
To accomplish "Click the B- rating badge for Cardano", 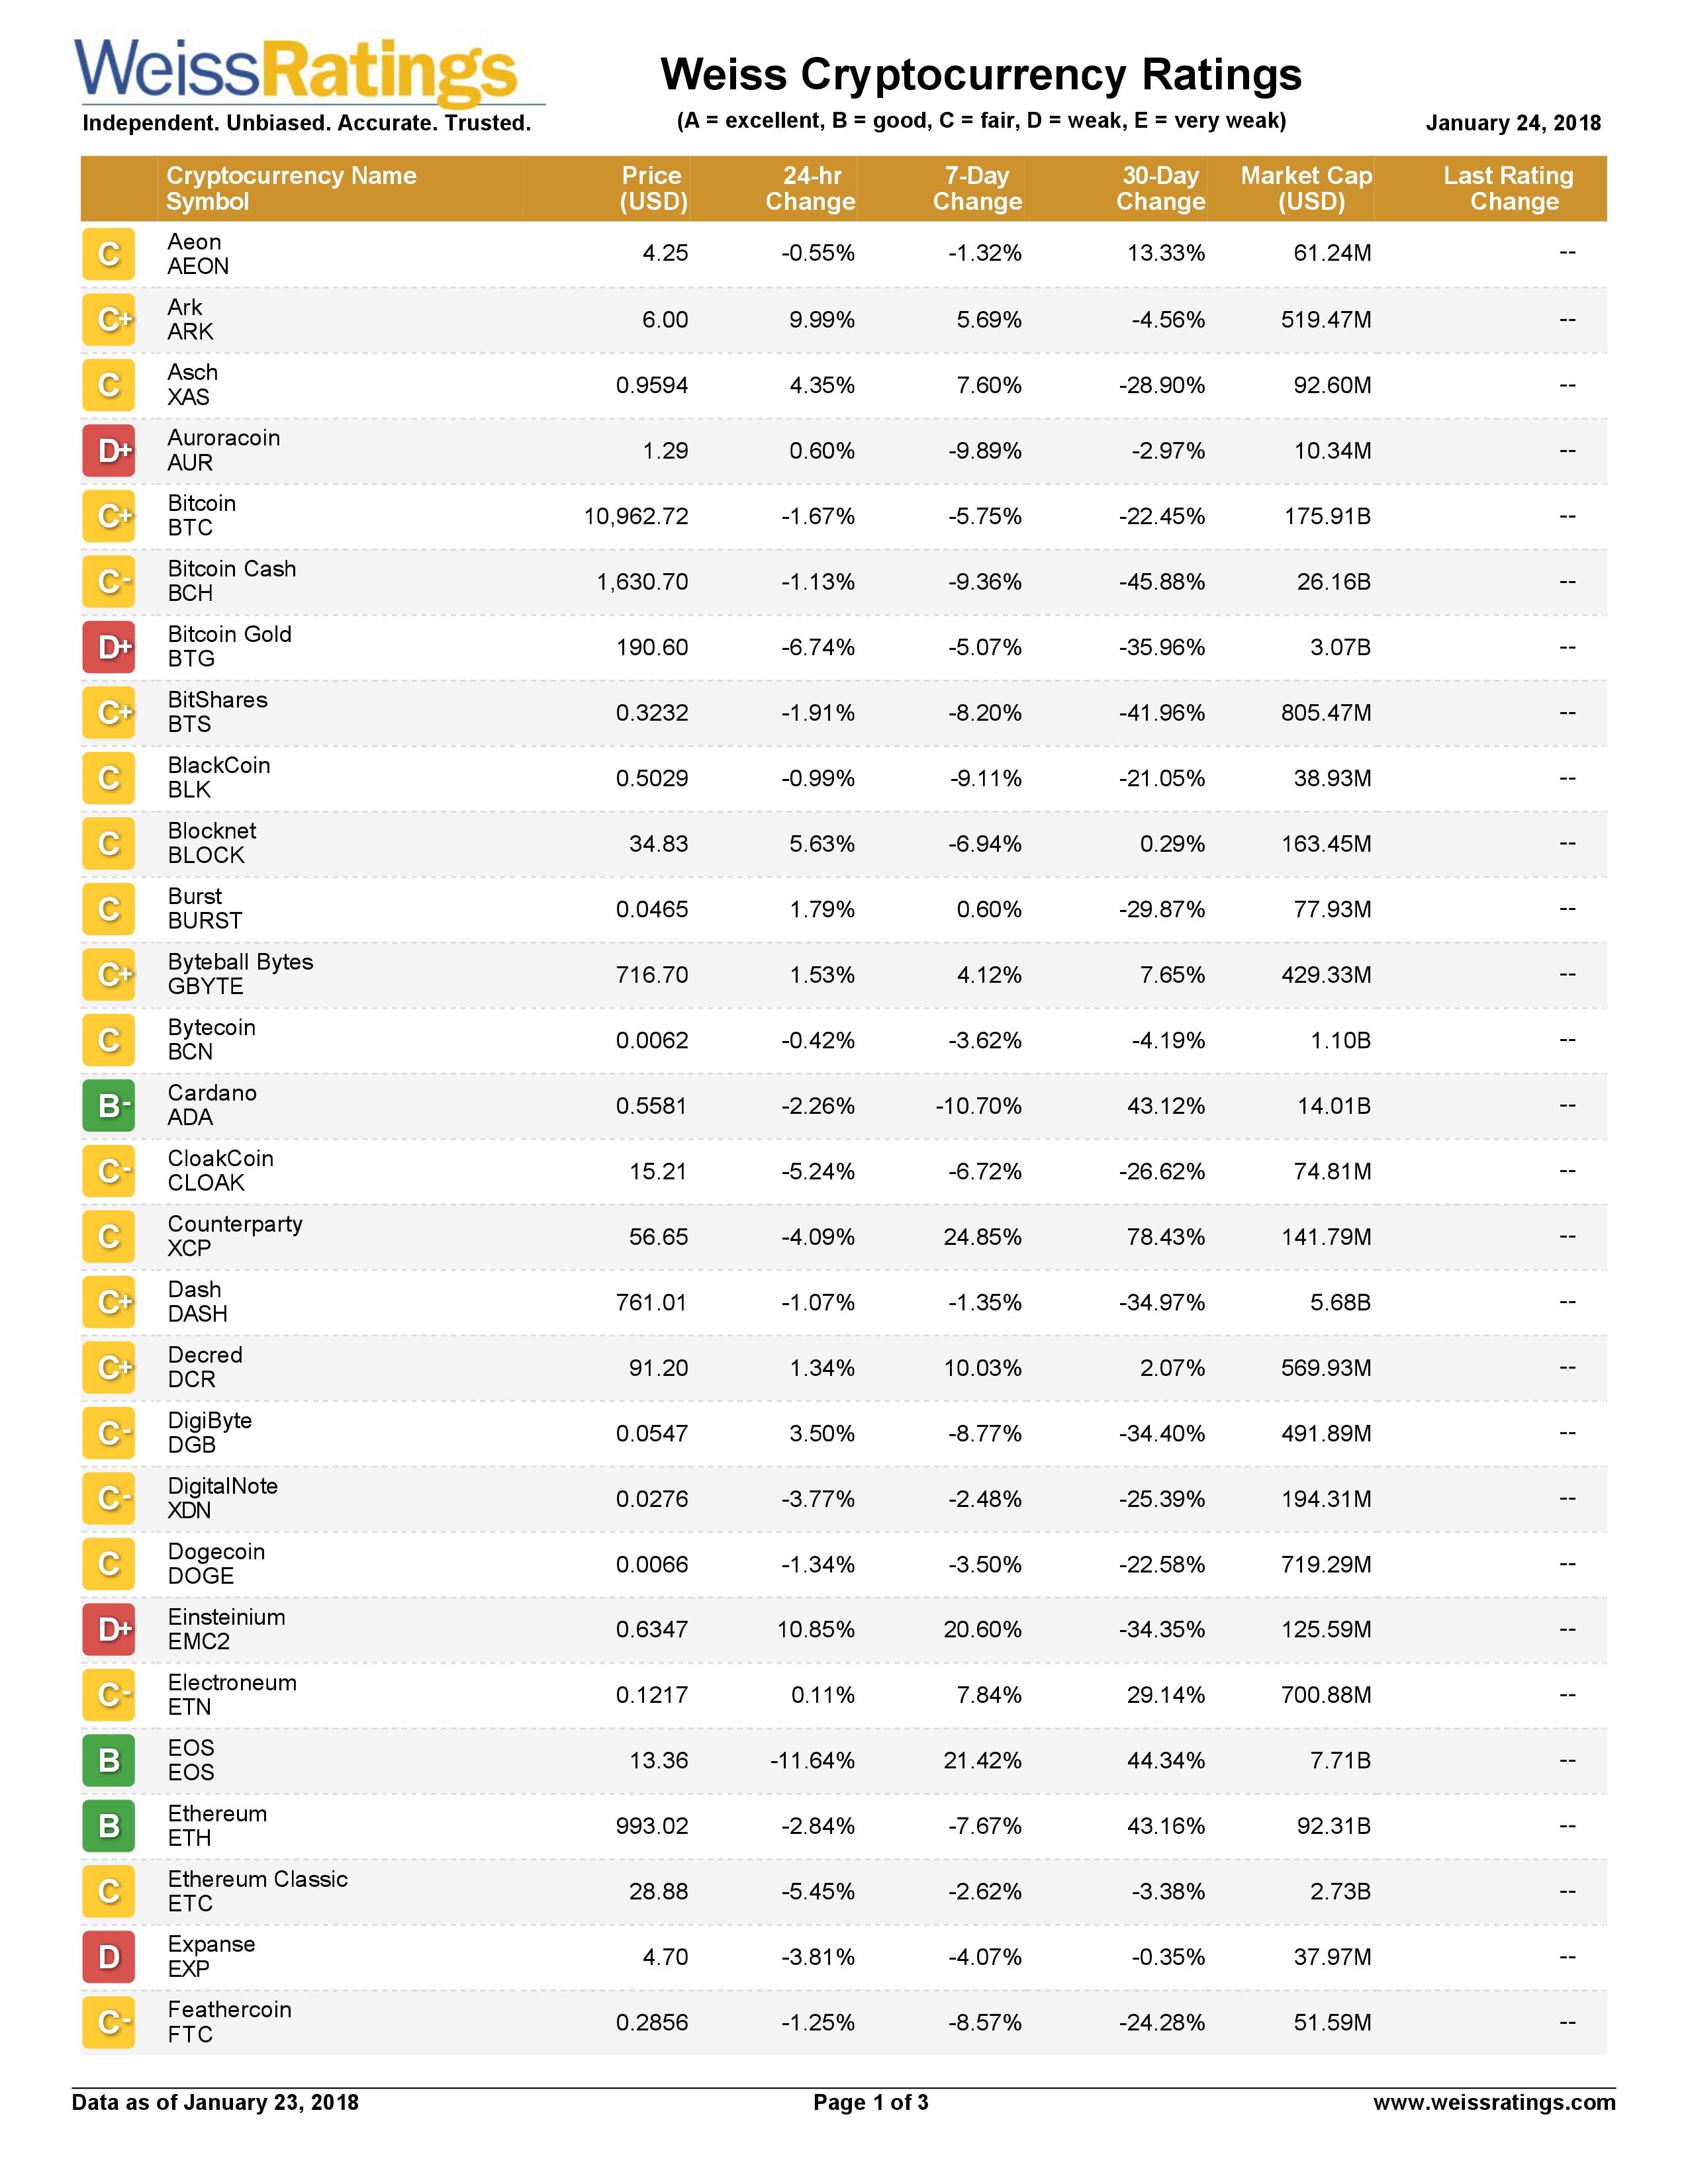I will (x=109, y=1105).
